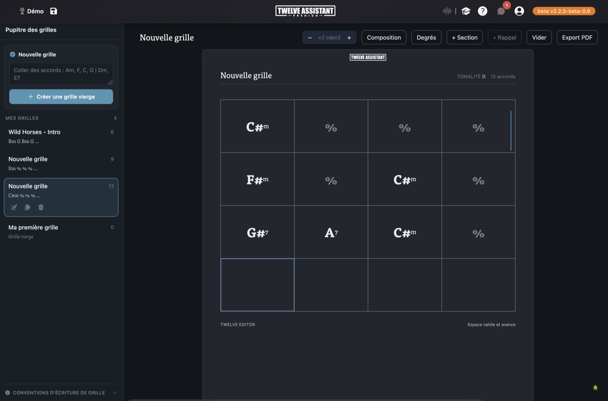Export the grid as PDF
This screenshot has width=608, height=401.
(577, 37)
